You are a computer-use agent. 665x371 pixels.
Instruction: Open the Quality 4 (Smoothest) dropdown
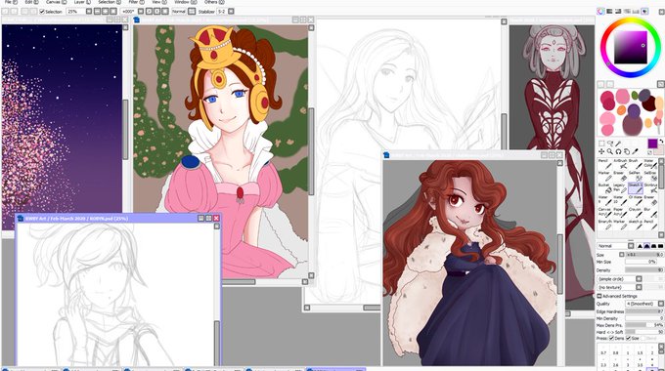click(645, 304)
